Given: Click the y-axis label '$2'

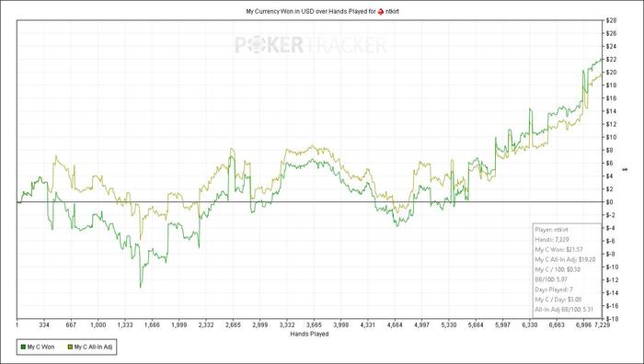Looking at the screenshot, I should click(x=610, y=189).
